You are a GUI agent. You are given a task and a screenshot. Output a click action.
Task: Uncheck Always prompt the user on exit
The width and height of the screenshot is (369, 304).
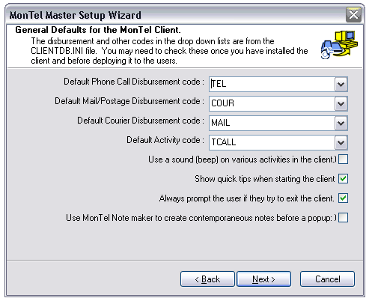pyautogui.click(x=343, y=198)
